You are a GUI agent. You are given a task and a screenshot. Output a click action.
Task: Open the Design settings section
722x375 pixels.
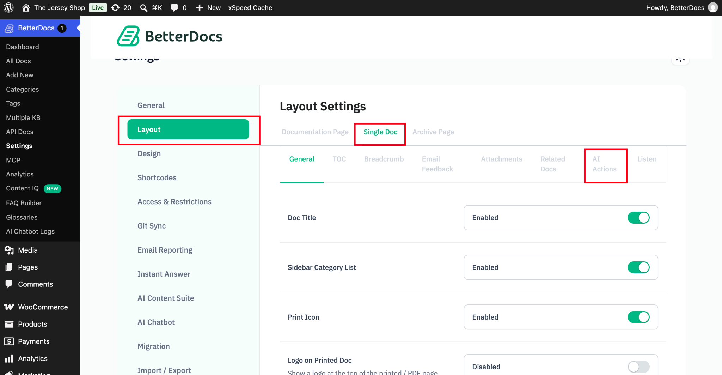pos(149,154)
